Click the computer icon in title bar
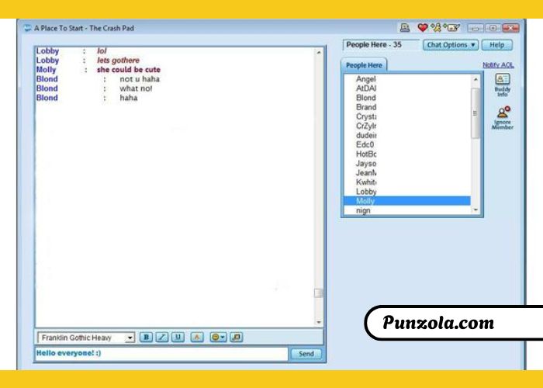Viewport: 543px width, 388px height. (405, 28)
